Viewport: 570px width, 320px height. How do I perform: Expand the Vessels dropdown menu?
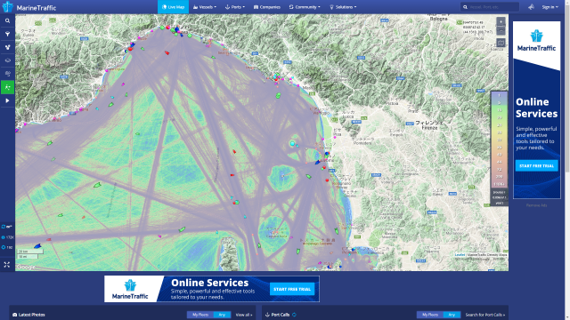(205, 7)
